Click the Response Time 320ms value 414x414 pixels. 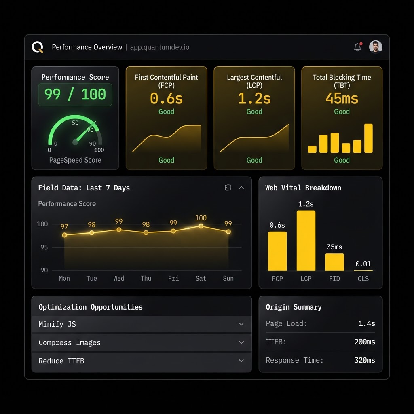(365, 360)
